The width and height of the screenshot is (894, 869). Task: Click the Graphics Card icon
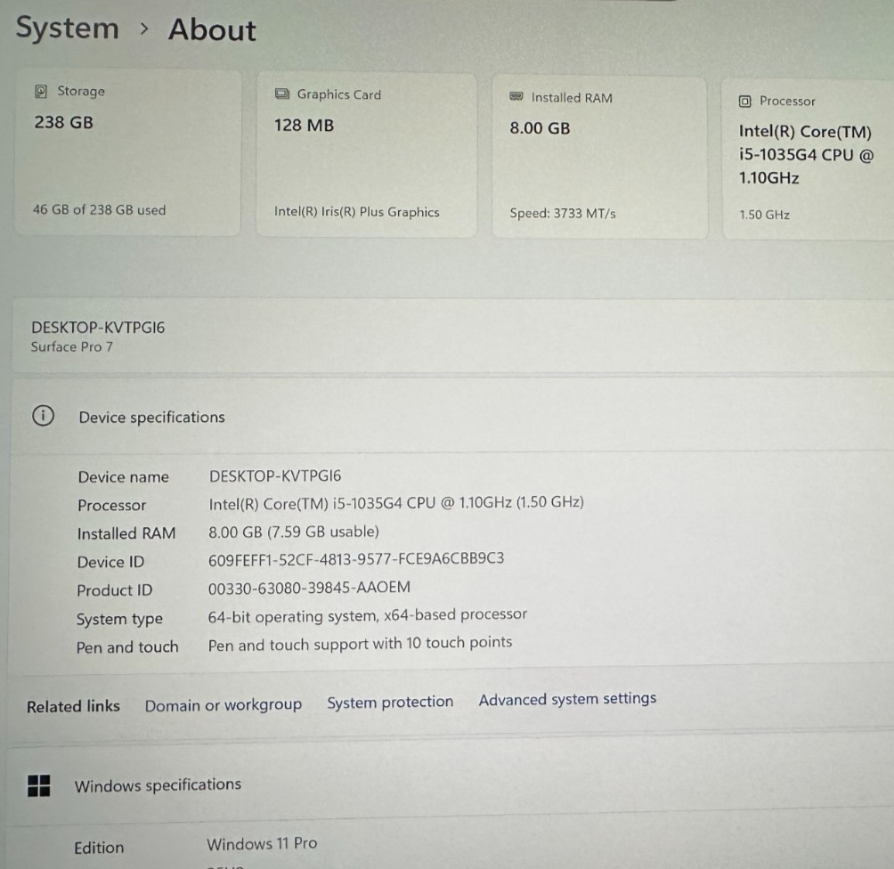281,93
